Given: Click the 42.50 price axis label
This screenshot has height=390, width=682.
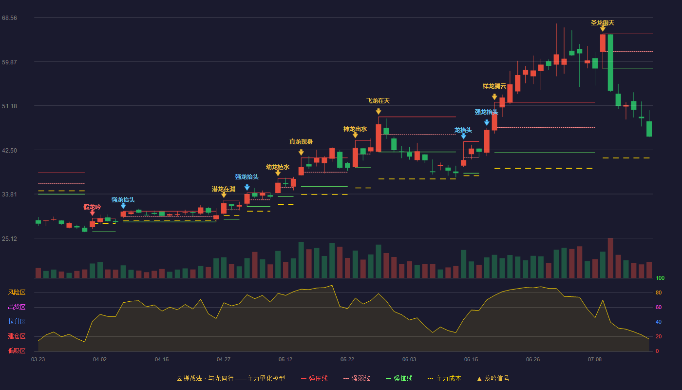Looking at the screenshot, I should [10, 150].
